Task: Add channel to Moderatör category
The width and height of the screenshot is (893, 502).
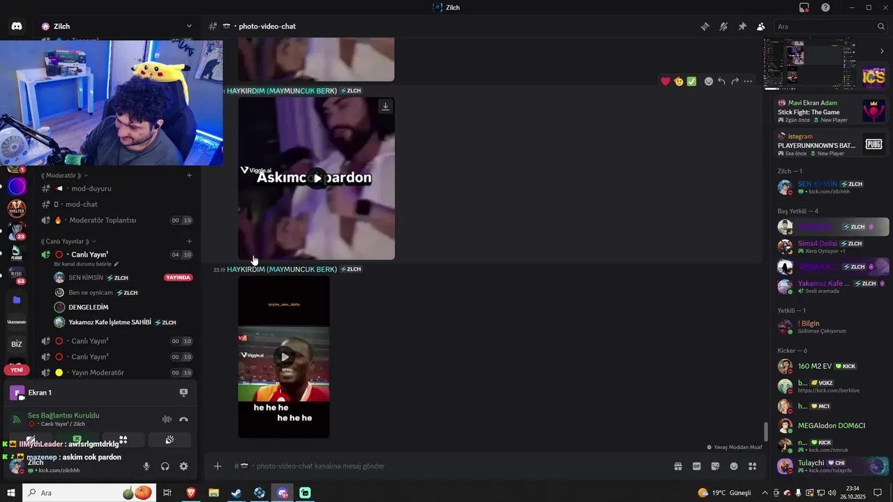Action: (189, 175)
